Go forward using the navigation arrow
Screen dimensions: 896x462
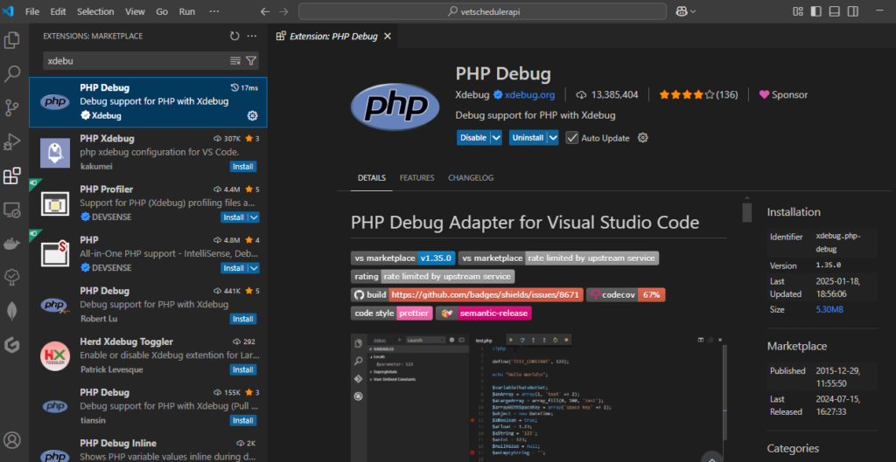[x=283, y=11]
